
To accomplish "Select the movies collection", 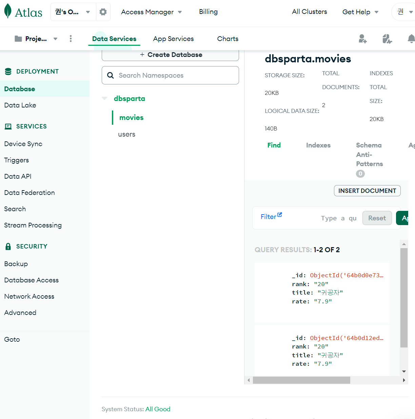I will [x=131, y=118].
